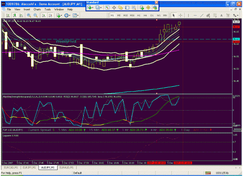Open the Terminal window icon
The height and width of the screenshot is (176, 243).
127,7
